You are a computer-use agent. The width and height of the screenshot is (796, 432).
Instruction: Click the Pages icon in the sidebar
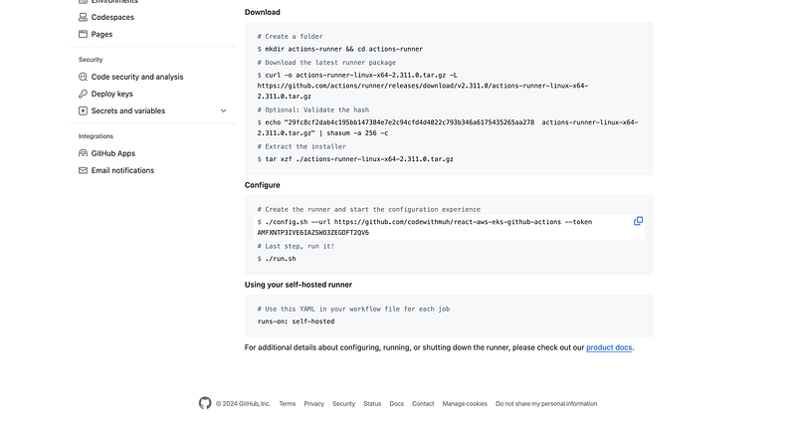point(84,34)
